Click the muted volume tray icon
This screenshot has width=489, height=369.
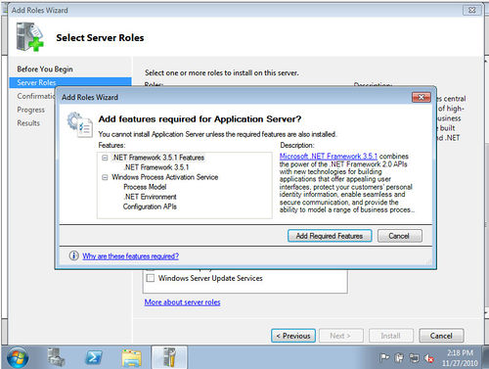429,358
